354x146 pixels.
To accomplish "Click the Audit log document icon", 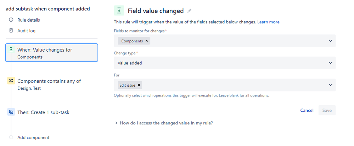I will click(x=11, y=31).
